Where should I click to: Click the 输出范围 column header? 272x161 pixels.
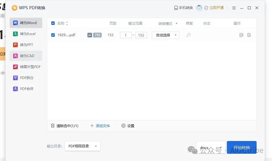pyautogui.click(x=135, y=23)
